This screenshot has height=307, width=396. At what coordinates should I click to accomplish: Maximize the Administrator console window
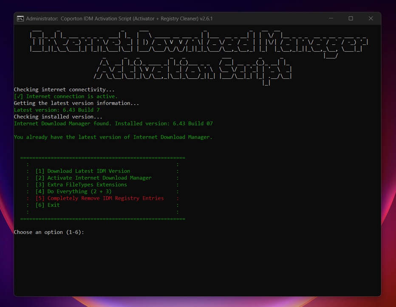pos(351,18)
